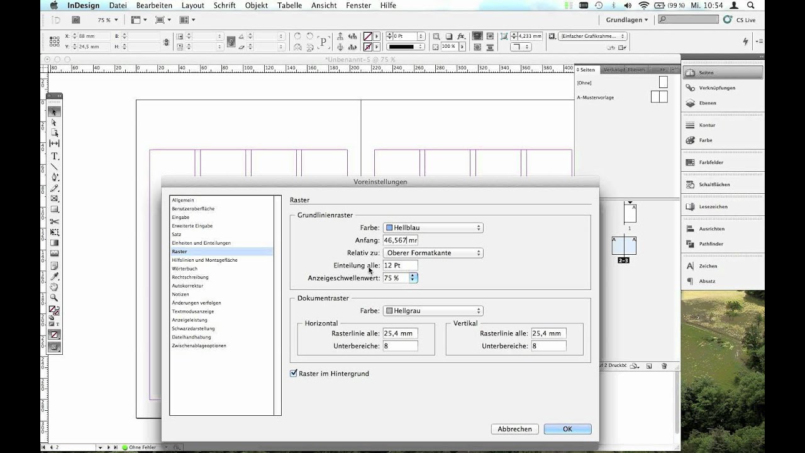This screenshot has width=805, height=453.
Task: Click the Einteilung alle 12 Pt field
Action: pos(401,266)
